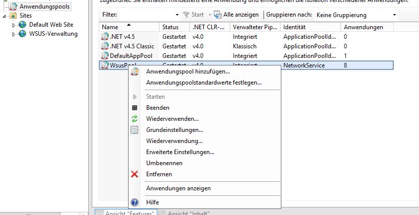Click the add application pool menu icon
This screenshot has width=419, height=215.
point(135,71)
